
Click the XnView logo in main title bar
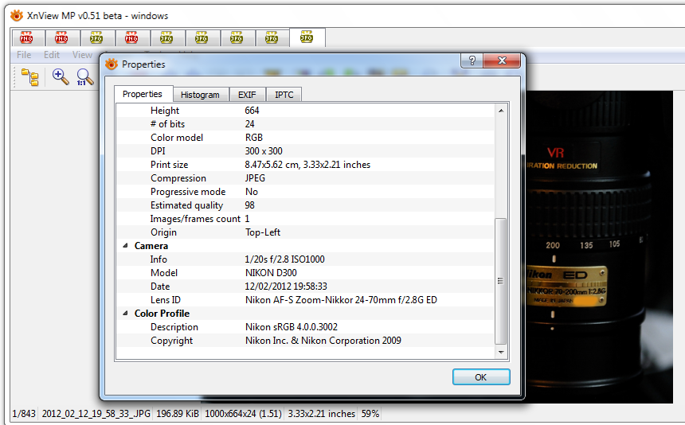(17, 16)
